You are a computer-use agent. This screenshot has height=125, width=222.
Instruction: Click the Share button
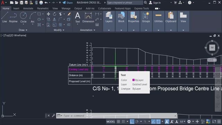68,2
